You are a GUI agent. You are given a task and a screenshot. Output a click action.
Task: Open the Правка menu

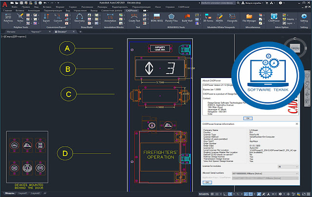point(25,7)
